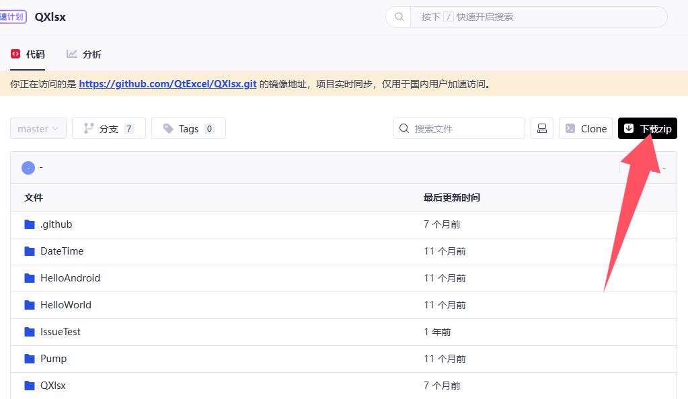Click the 文件 column header

click(34, 197)
